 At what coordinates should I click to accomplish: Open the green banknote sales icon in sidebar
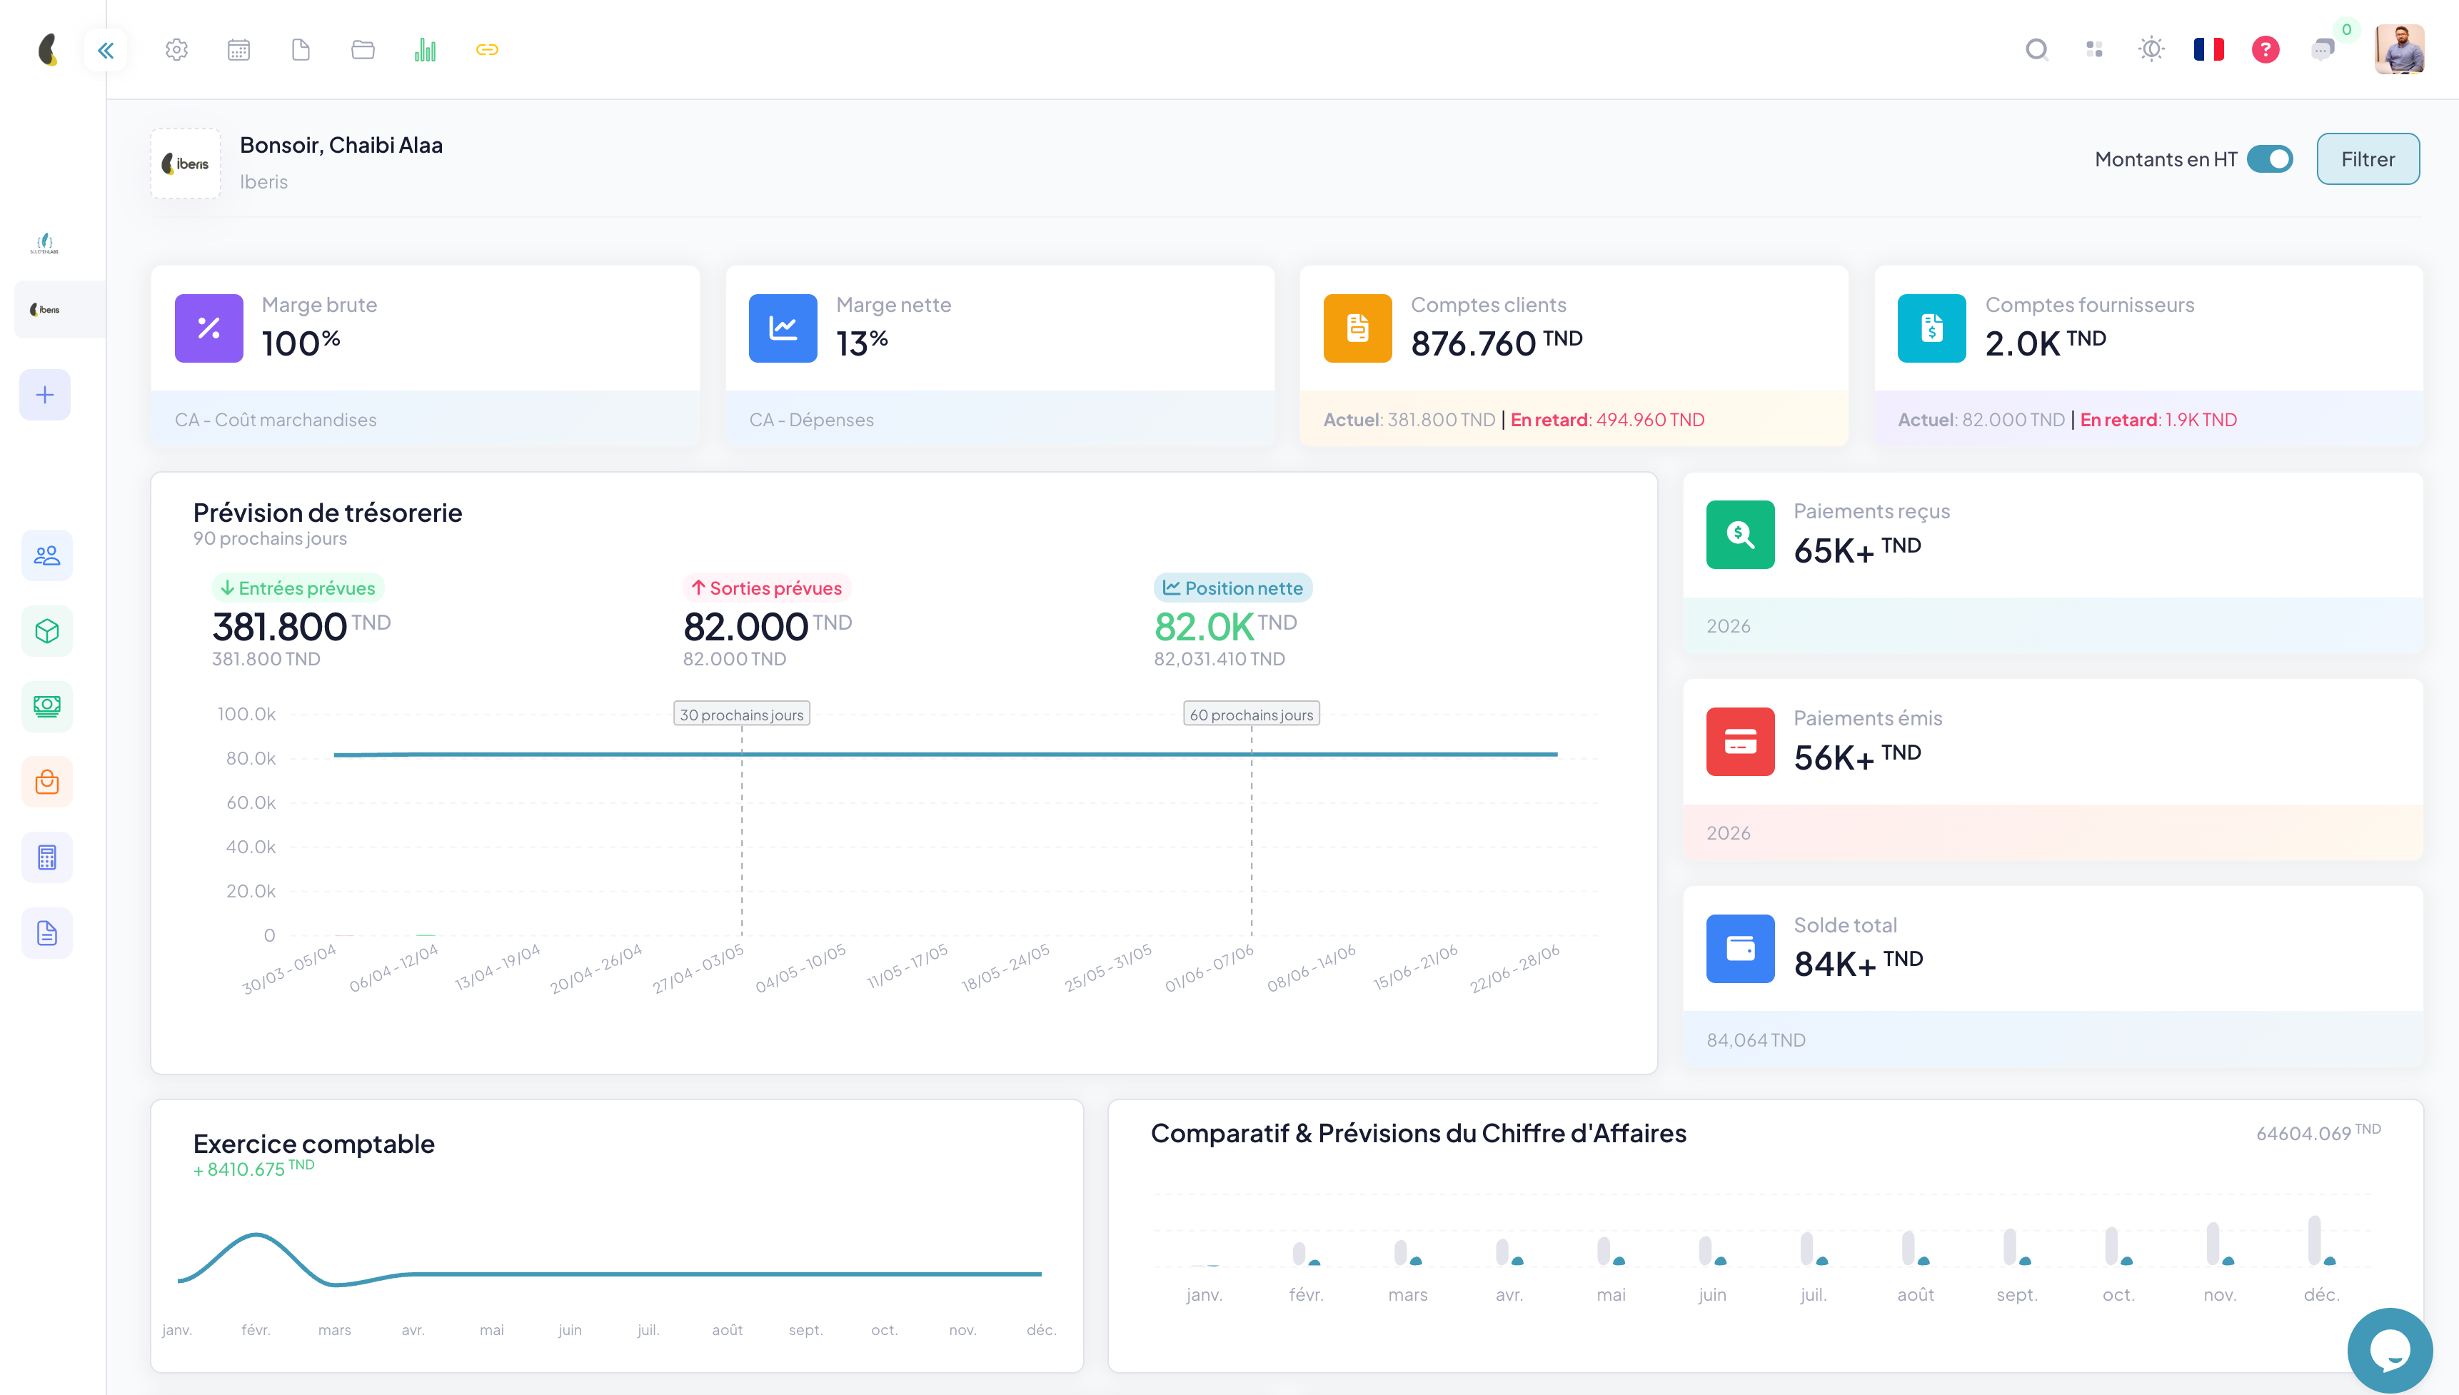[x=47, y=706]
